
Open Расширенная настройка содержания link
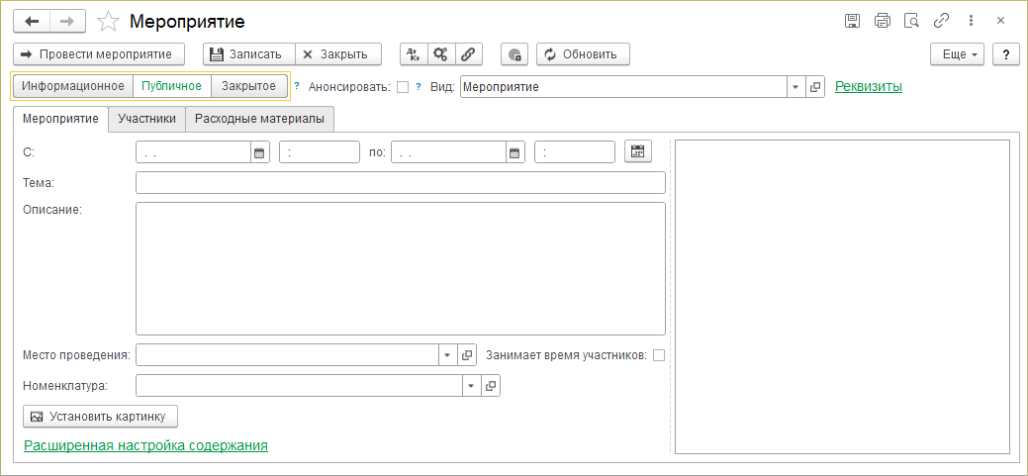coord(145,445)
